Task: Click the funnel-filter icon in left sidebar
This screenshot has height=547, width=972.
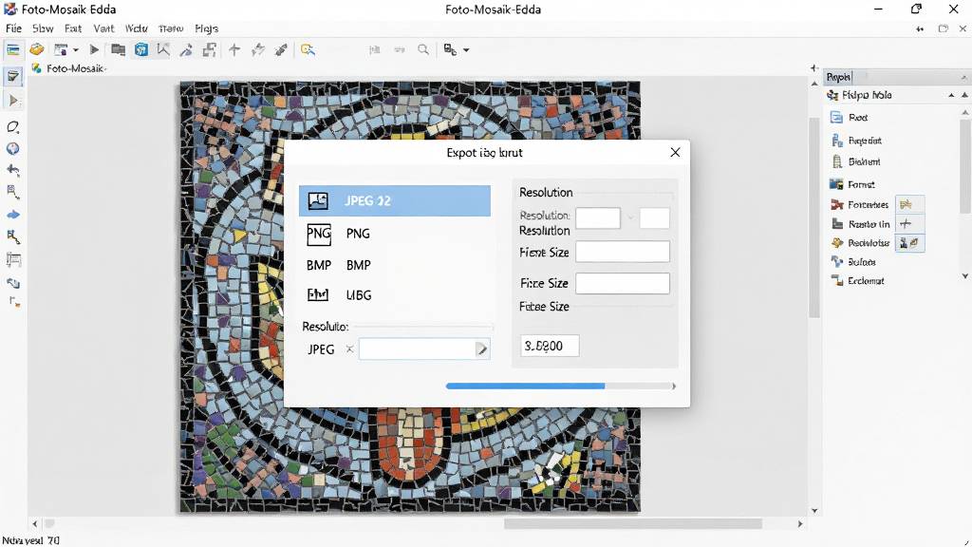Action: pos(13,77)
